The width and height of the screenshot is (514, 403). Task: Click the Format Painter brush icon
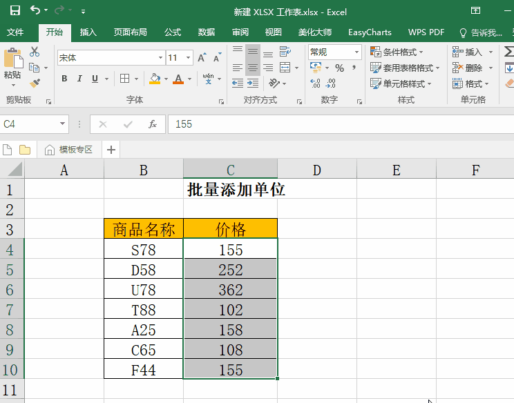(x=35, y=83)
